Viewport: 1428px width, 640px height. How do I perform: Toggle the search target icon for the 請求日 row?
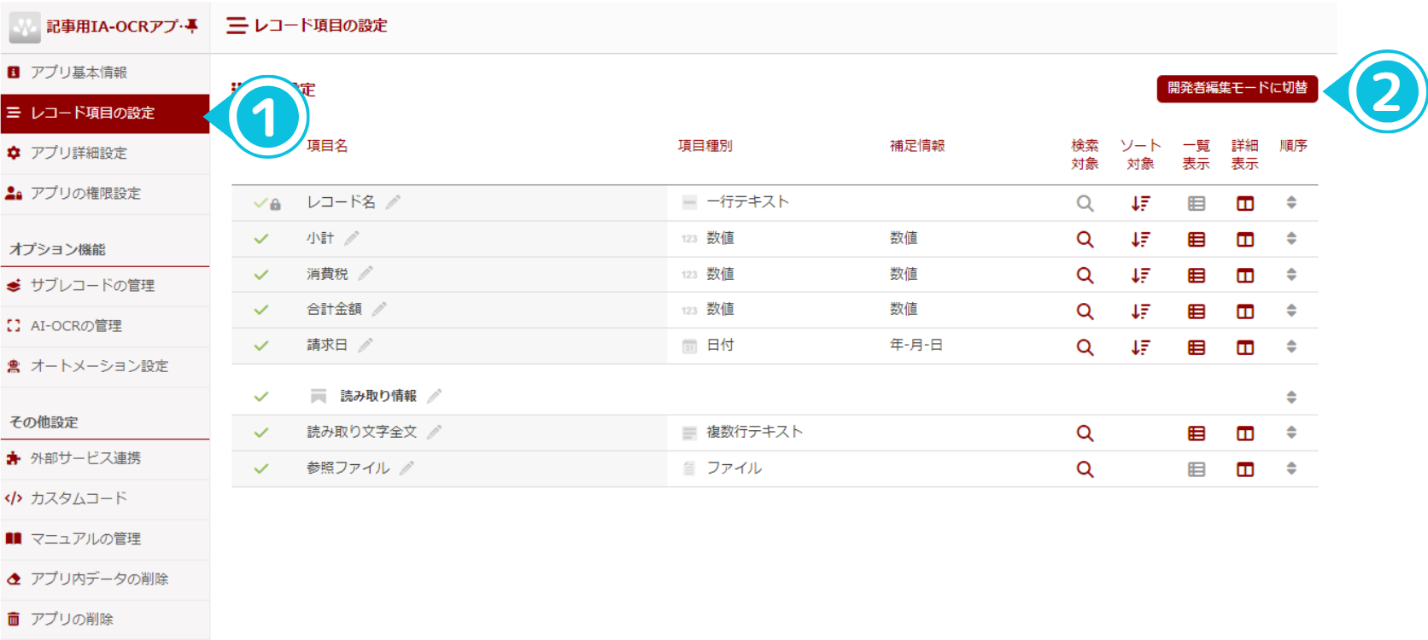[x=1085, y=346]
